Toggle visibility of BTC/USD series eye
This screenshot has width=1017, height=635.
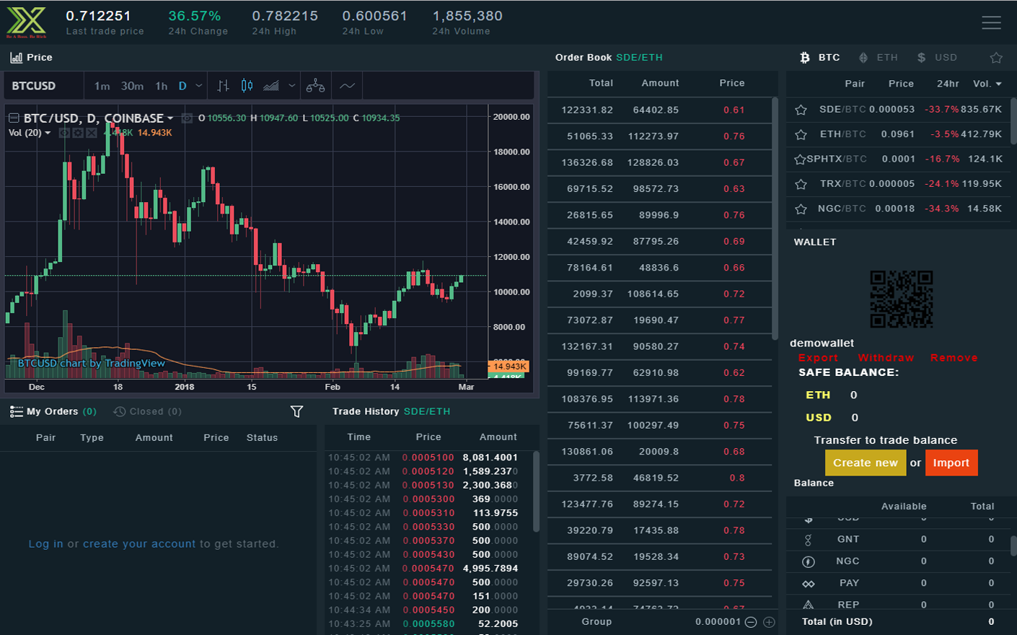tap(187, 118)
